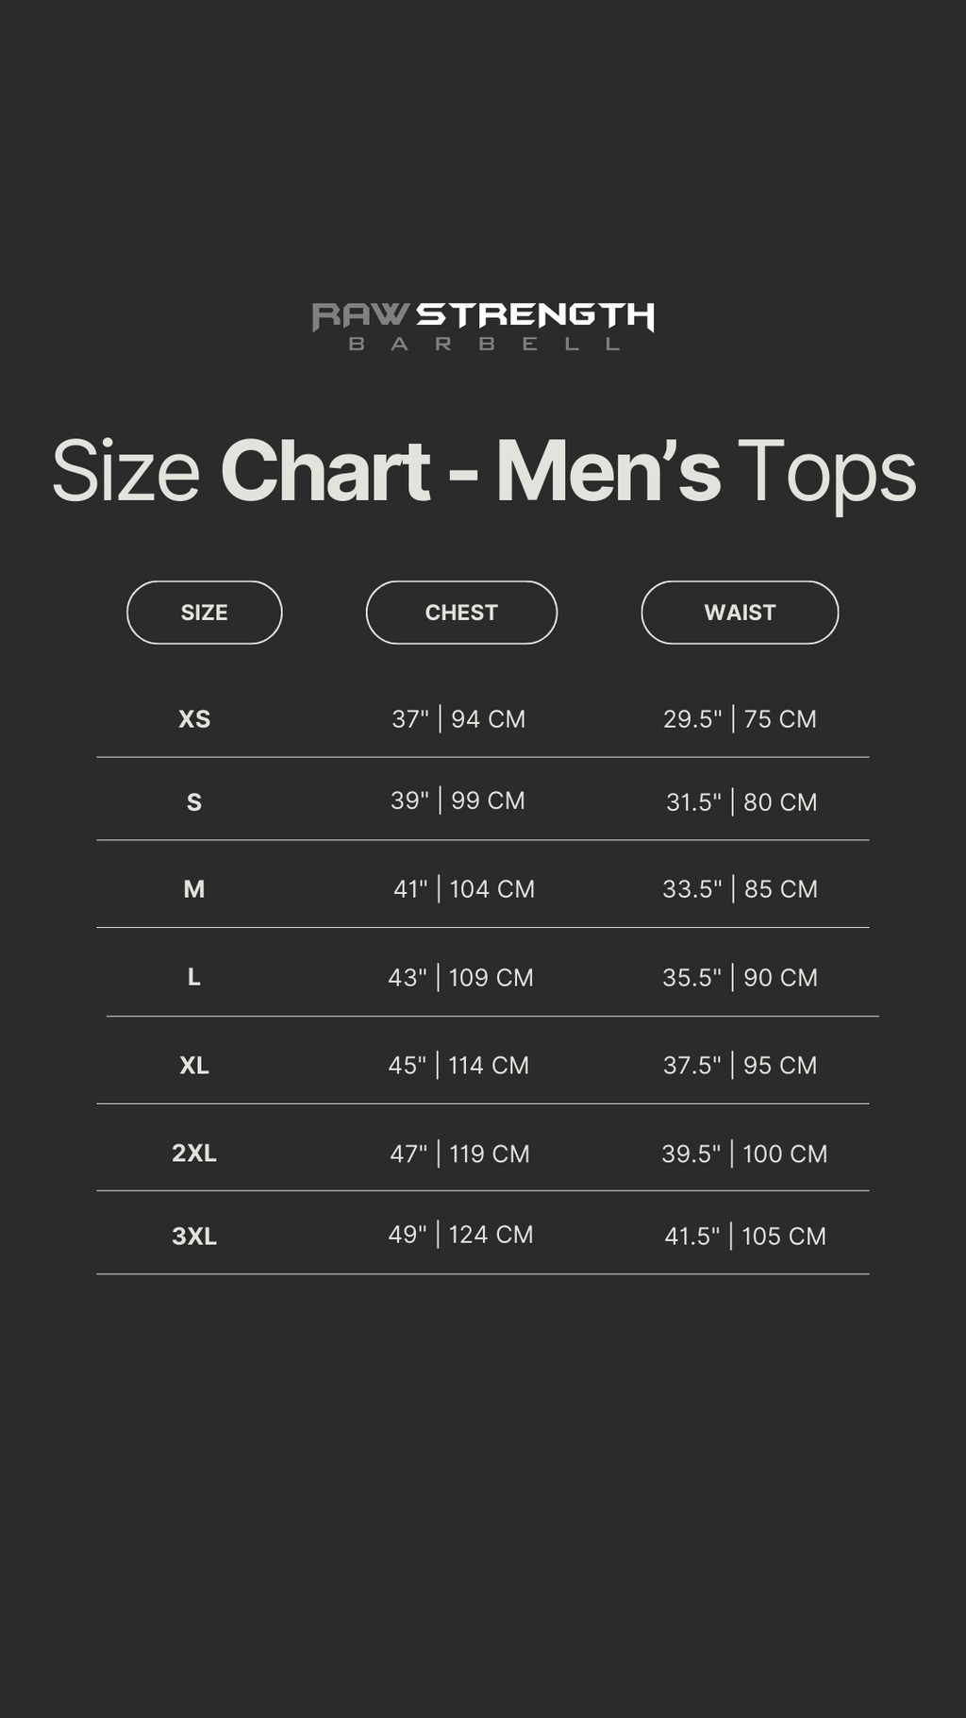
Task: Select the WAIST column header pill
Action: [740, 613]
